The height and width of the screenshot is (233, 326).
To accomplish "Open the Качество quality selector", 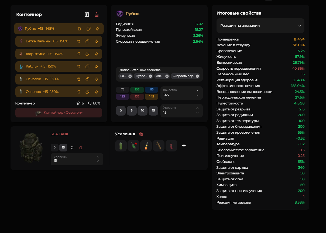I will (181, 93).
